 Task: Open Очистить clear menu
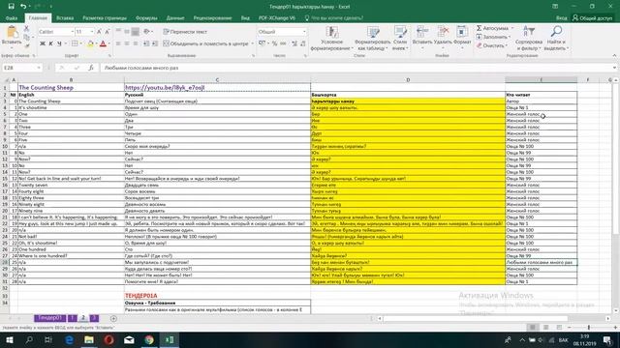tap(491, 45)
